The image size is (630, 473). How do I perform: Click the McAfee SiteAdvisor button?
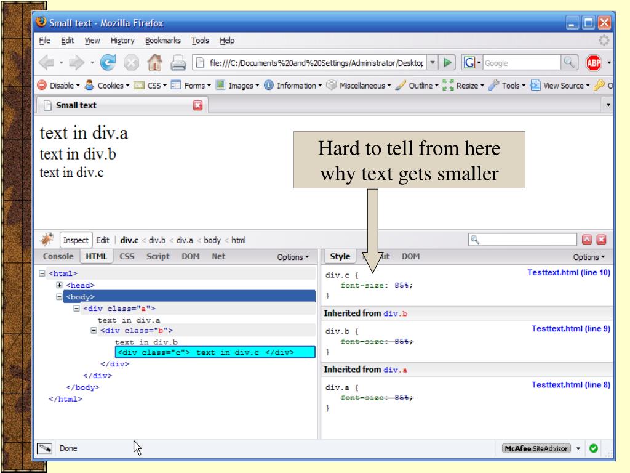click(x=536, y=448)
